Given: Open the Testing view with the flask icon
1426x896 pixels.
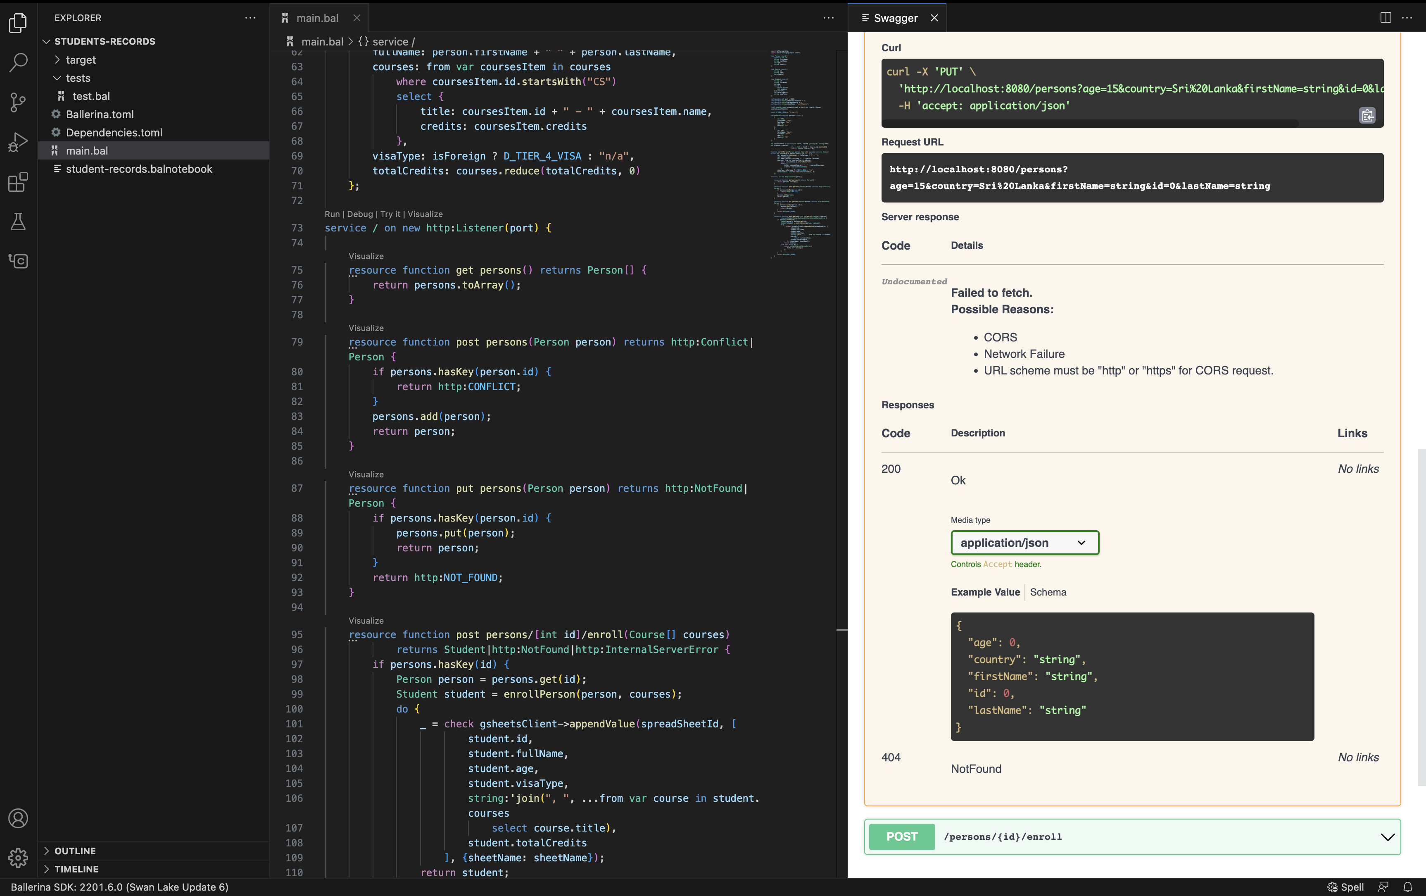Looking at the screenshot, I should coord(18,222).
